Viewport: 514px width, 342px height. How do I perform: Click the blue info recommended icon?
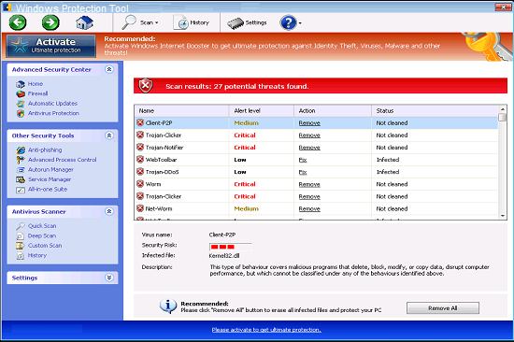(x=168, y=306)
